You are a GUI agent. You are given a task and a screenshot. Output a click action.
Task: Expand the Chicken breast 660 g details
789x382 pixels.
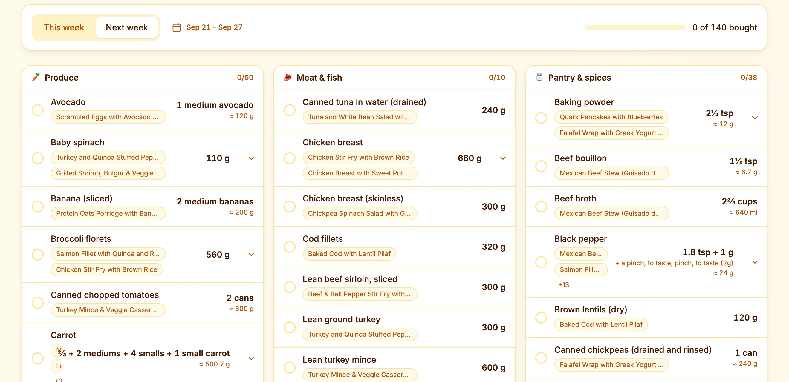pyautogui.click(x=503, y=158)
